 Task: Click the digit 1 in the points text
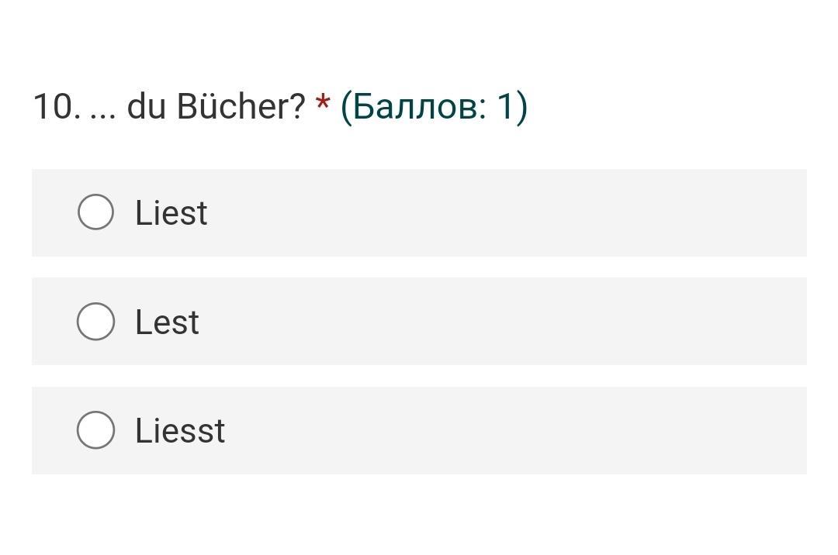pos(504,106)
